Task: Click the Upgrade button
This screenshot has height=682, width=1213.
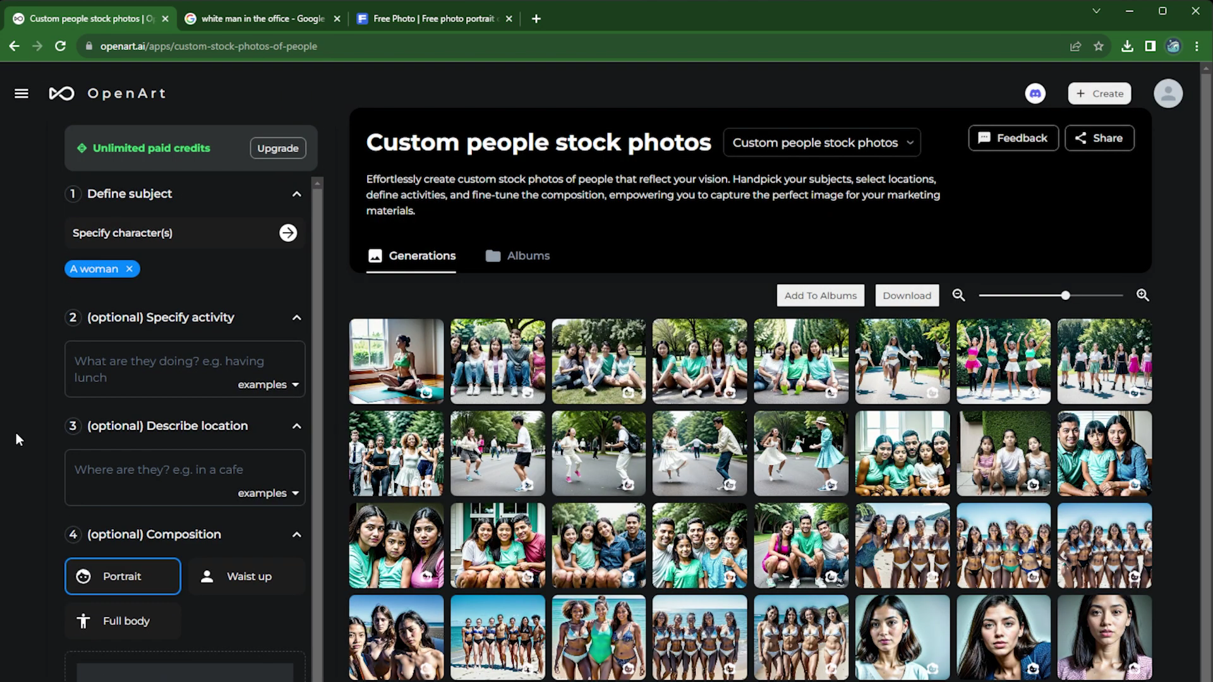Action: pyautogui.click(x=277, y=148)
